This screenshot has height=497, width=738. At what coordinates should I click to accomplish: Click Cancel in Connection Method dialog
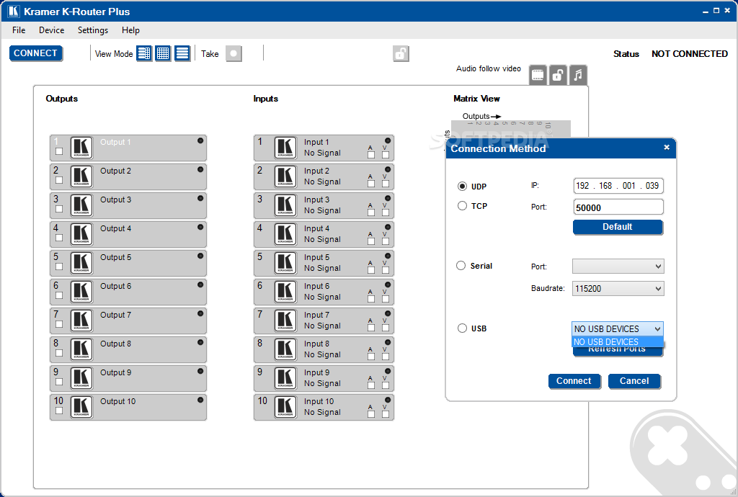click(634, 381)
